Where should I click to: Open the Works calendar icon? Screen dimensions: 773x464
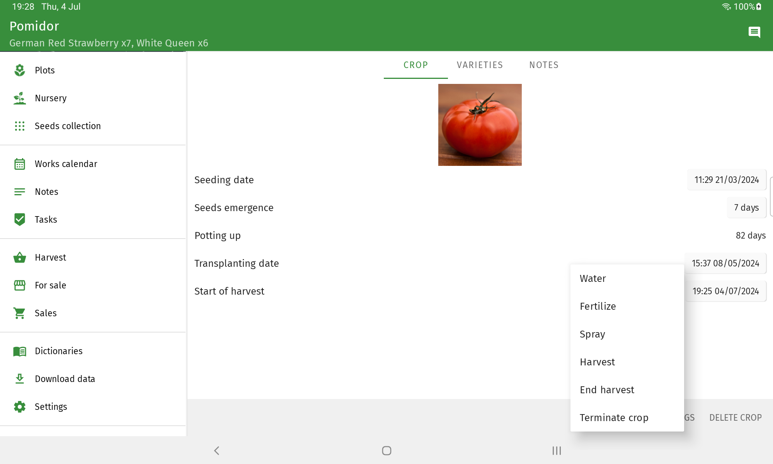[19, 164]
